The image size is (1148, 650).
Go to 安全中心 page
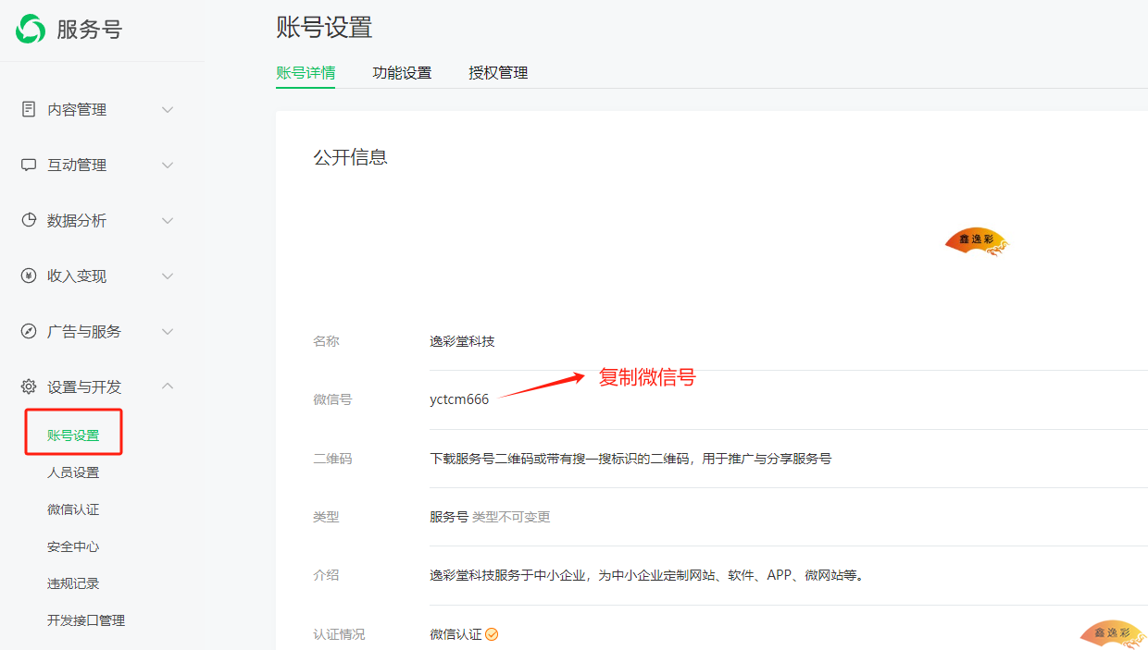point(73,546)
